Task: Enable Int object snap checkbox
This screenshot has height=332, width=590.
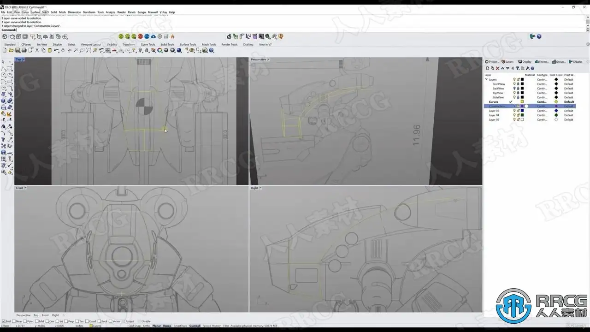Action: 58,321
